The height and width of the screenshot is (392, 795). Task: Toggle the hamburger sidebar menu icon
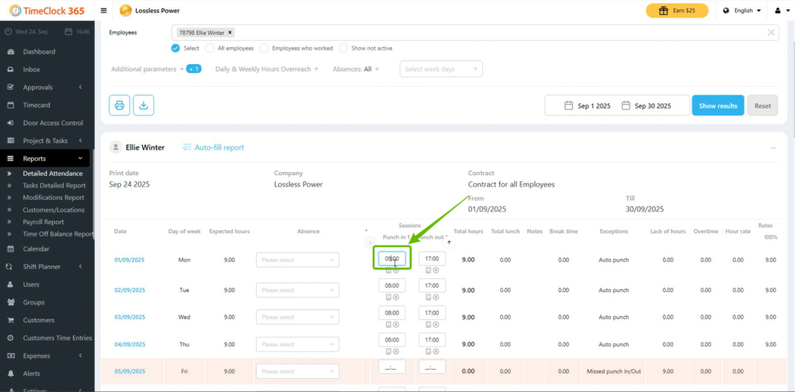[105, 11]
